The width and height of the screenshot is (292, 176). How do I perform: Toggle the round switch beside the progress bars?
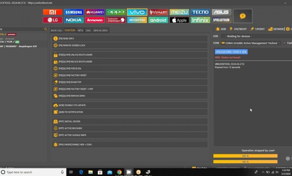pyautogui.click(x=288, y=158)
